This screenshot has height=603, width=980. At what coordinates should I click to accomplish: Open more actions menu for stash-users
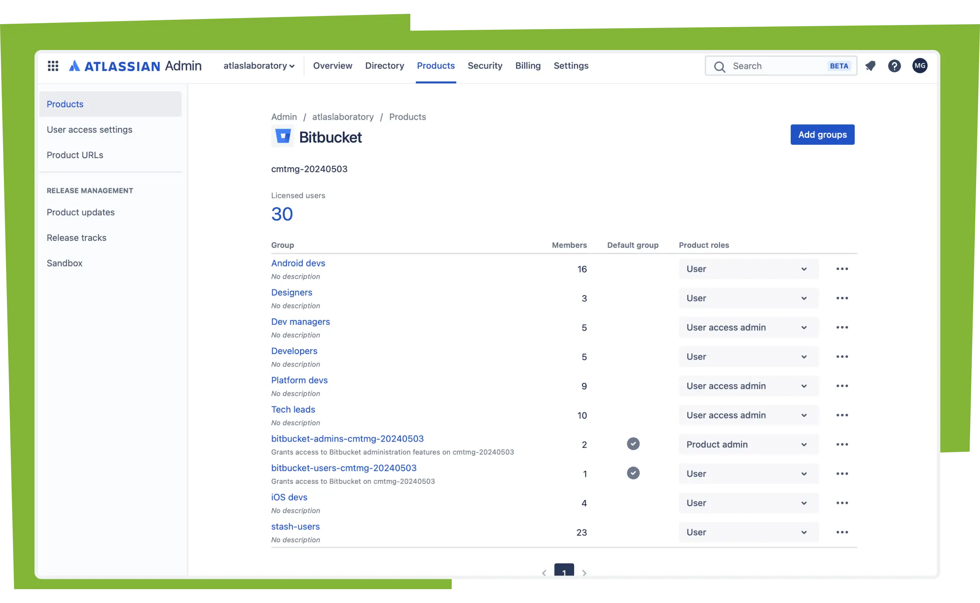pos(842,532)
